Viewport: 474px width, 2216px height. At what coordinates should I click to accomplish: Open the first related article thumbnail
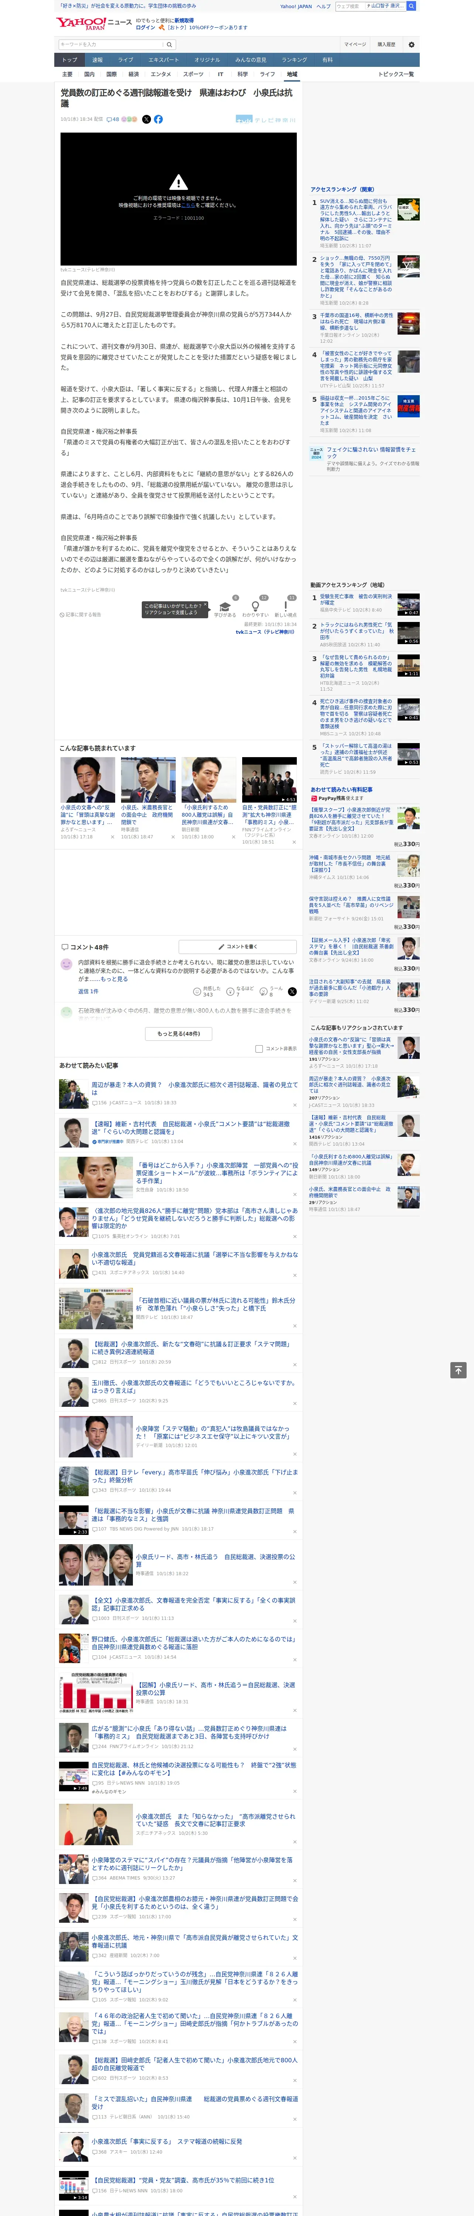pos(88,779)
